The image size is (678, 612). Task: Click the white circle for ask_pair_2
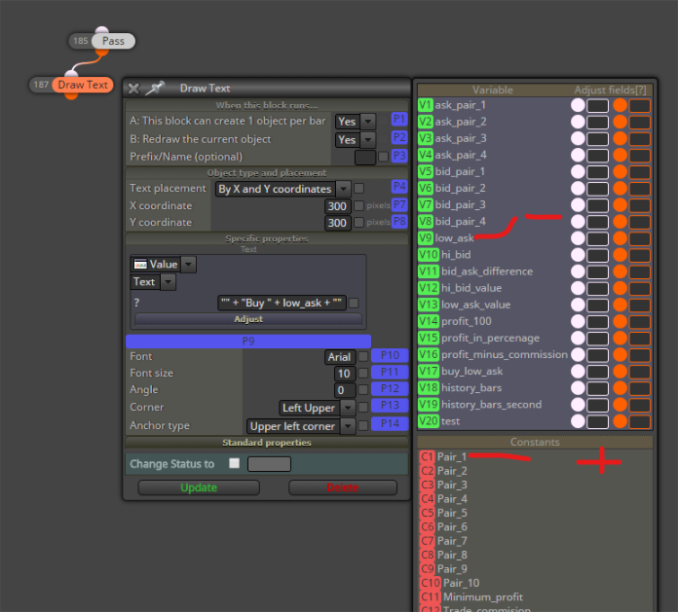578,122
